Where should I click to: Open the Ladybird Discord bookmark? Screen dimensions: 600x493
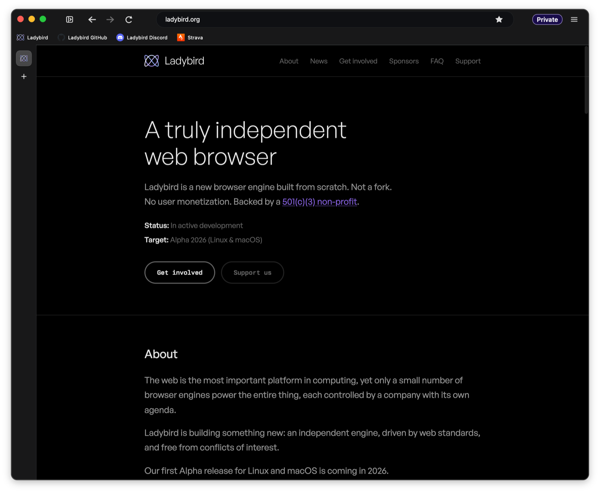click(x=142, y=38)
